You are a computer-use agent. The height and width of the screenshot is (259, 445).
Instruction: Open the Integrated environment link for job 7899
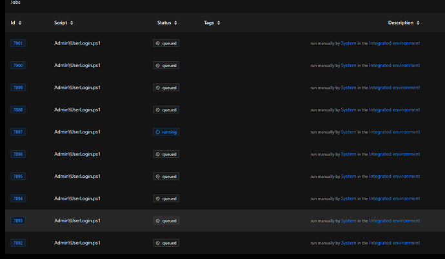pos(394,88)
